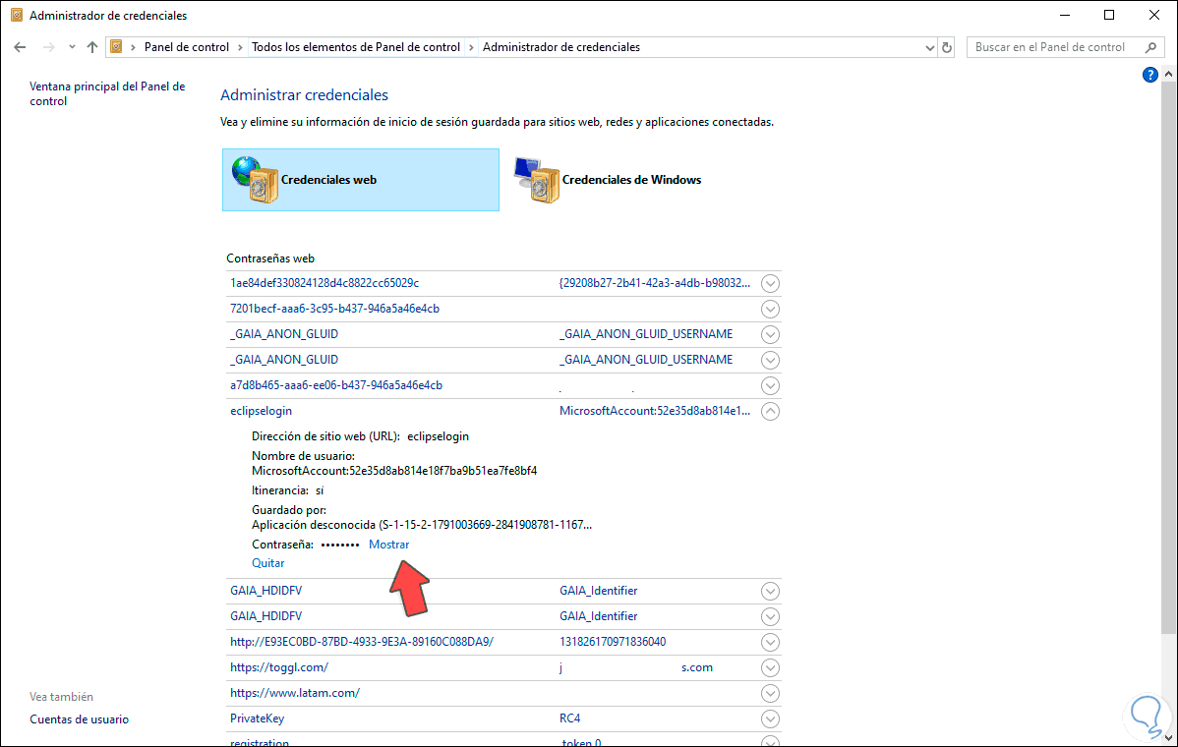Viewport: 1178px width, 747px height.
Task: Collapse the eclipselogin credential entry
Action: pyautogui.click(x=771, y=412)
